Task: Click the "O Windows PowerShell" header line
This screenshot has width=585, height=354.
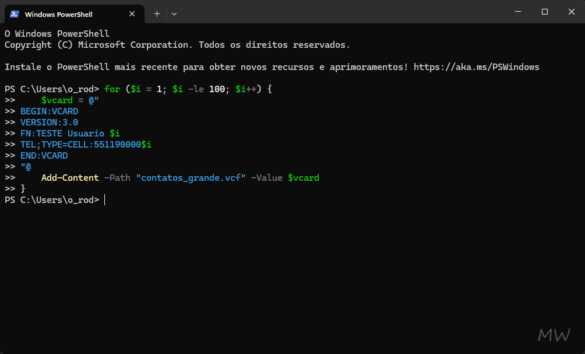Action: (x=57, y=34)
